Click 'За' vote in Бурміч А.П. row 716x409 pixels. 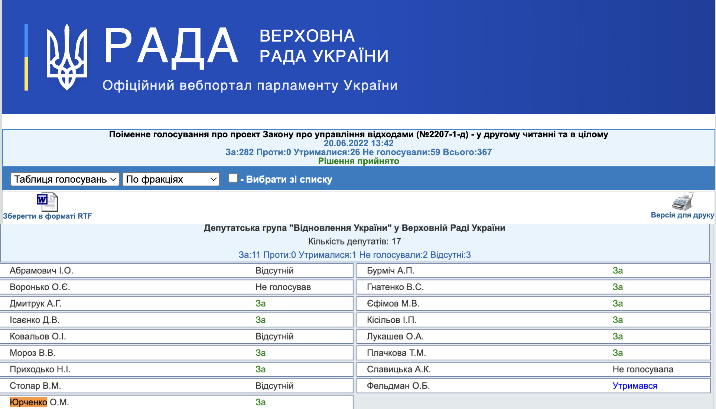click(618, 271)
